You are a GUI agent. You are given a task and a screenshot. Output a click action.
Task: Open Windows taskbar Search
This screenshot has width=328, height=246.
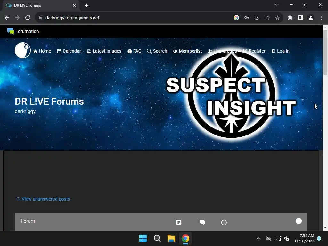[x=157, y=238]
